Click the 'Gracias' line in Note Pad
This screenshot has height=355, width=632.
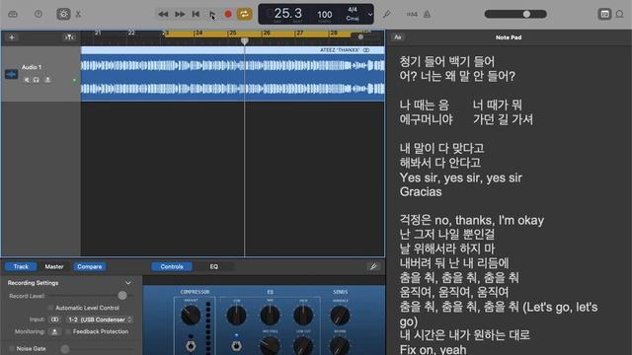pos(421,191)
